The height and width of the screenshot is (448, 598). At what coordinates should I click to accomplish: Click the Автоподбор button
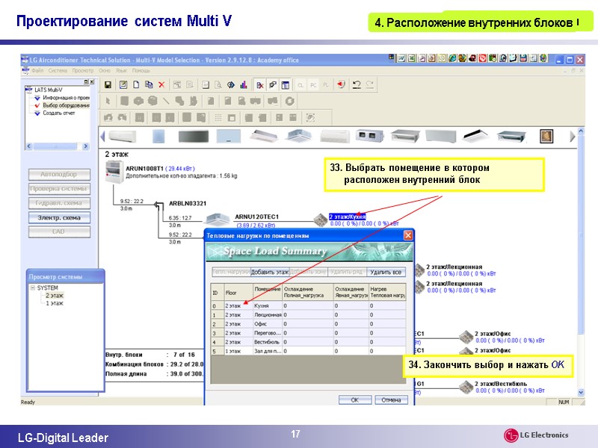click(x=59, y=175)
